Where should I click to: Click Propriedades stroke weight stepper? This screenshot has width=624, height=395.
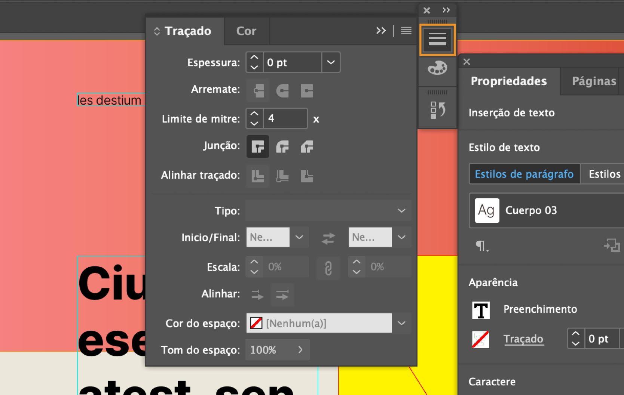pos(576,339)
